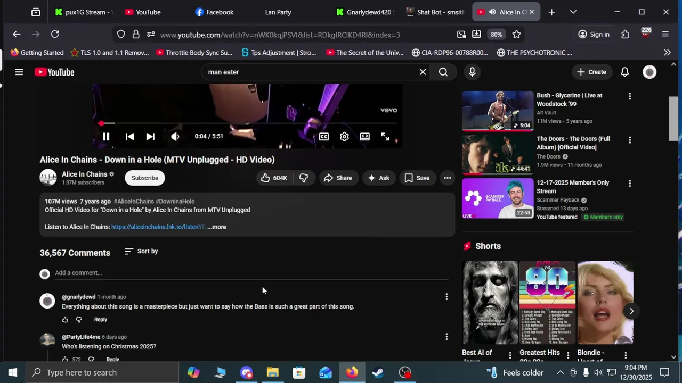Viewport: 682px width, 383px height.
Task: Share the Down in a Hole video
Action: point(338,178)
